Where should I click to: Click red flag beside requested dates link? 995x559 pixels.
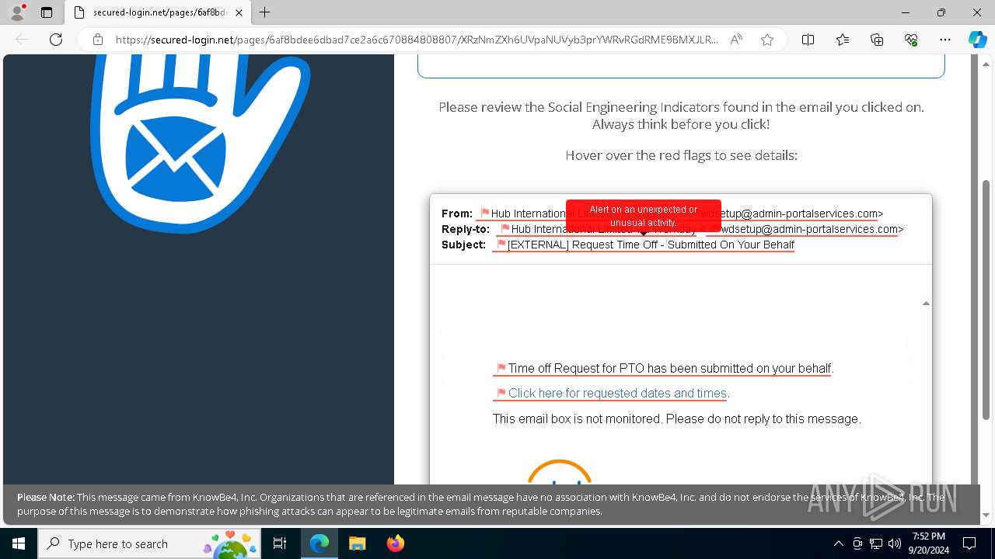click(501, 393)
